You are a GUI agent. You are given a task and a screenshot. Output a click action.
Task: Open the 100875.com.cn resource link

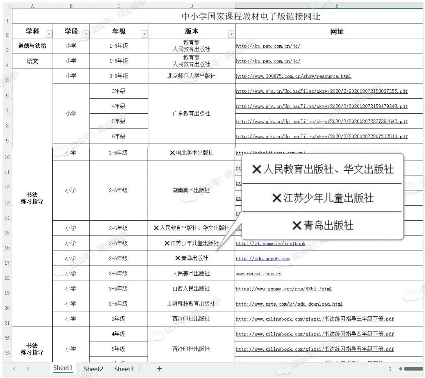[294, 76]
